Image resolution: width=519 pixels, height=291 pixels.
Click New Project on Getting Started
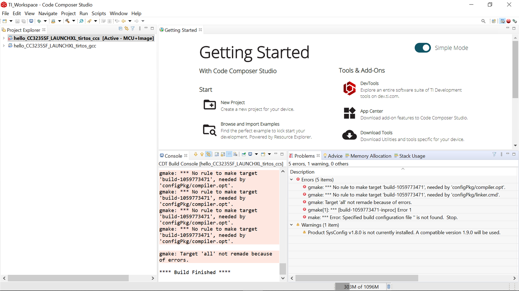(x=232, y=102)
